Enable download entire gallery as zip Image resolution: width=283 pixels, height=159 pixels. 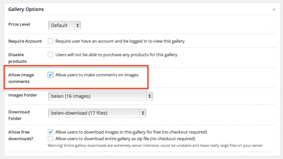(50, 138)
